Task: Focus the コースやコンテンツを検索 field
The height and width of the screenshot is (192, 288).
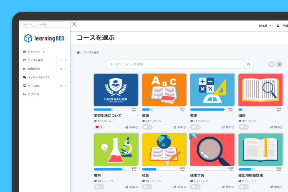Action: pyautogui.click(x=175, y=64)
